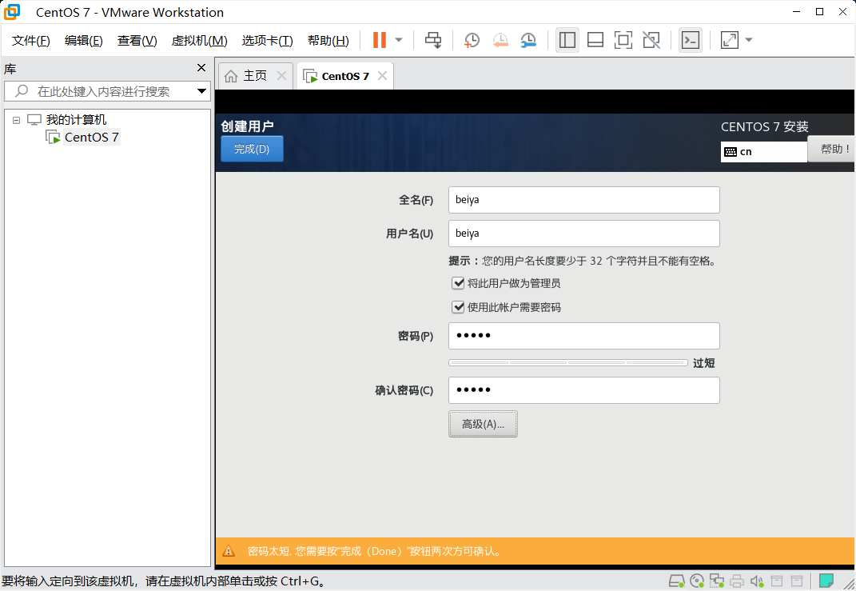Screen dimensions: 856x591
Task: Toggle 将此用户做为管理员 checkbox
Action: [x=458, y=283]
